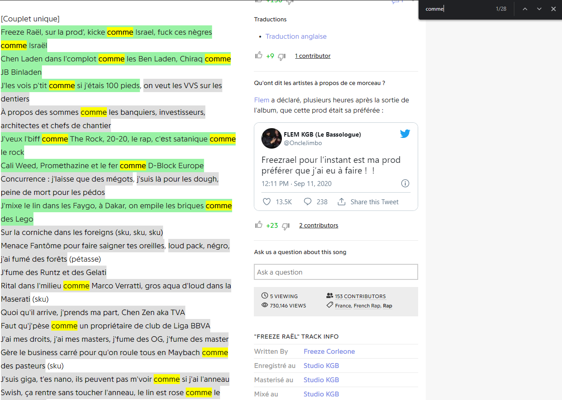Open Studio KGB link beside Enregistré au
This screenshot has width=562, height=400.
(x=321, y=366)
